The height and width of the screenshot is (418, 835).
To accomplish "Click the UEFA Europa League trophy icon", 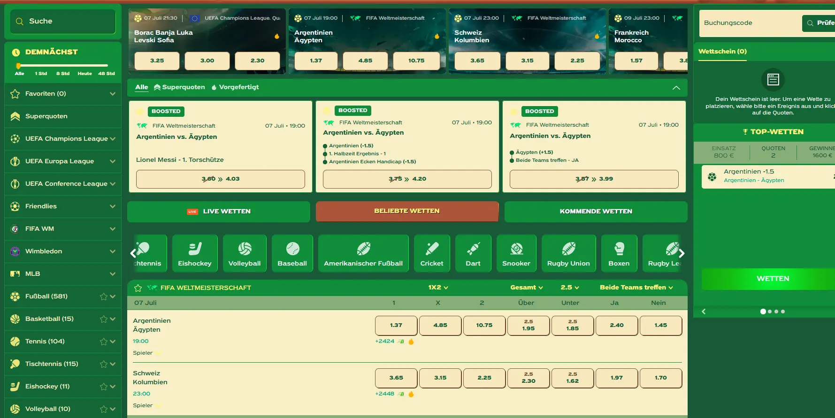I will [x=15, y=161].
